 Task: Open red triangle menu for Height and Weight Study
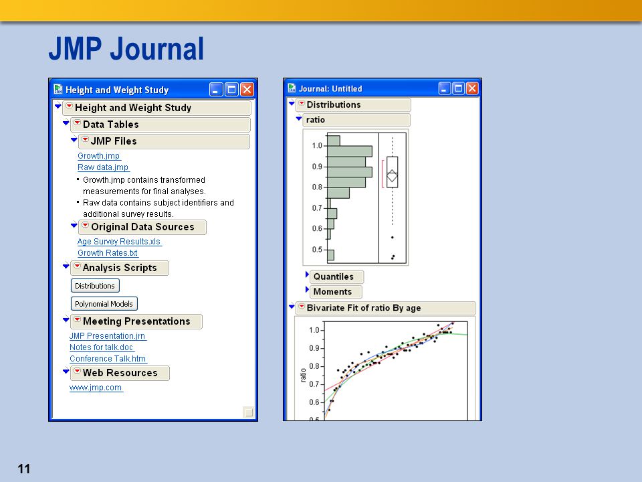[69, 106]
